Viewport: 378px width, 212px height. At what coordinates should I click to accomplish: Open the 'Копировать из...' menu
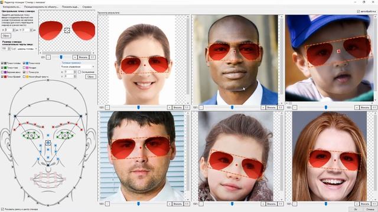click(12, 7)
